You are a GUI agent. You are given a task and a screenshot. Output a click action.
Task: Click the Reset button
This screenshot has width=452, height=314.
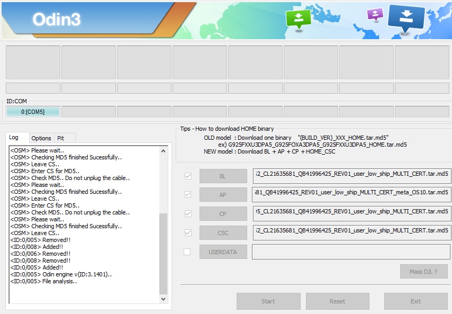coord(338,301)
